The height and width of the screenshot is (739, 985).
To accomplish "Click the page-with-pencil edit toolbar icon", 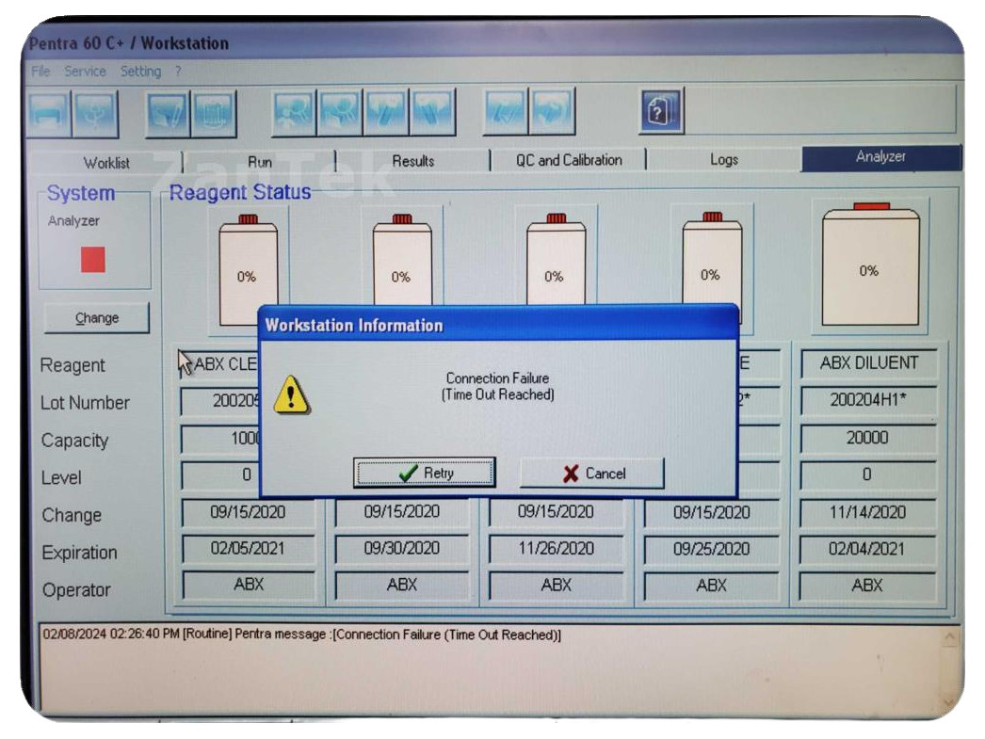I will pos(167,114).
